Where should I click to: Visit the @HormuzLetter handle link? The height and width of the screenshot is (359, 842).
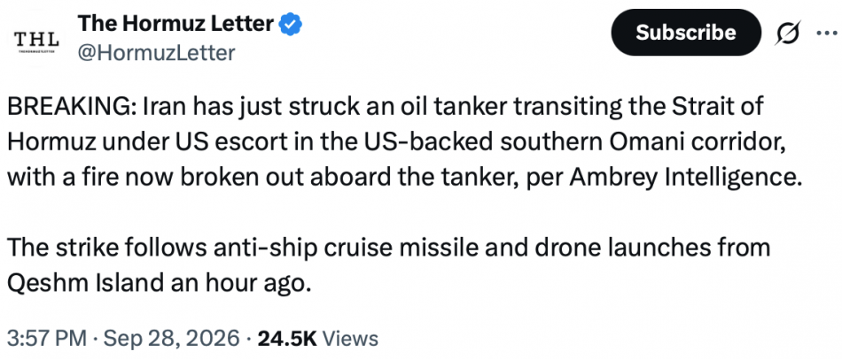click(156, 52)
